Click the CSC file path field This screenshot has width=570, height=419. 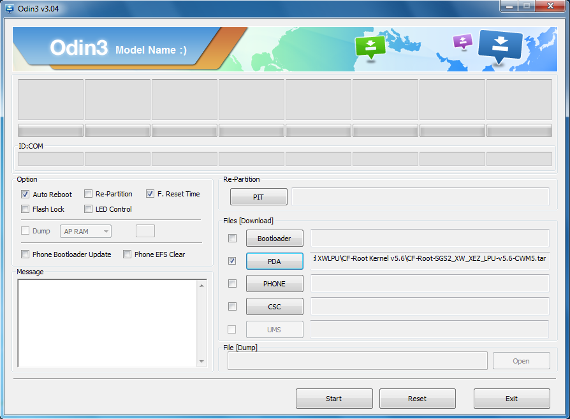pos(430,306)
